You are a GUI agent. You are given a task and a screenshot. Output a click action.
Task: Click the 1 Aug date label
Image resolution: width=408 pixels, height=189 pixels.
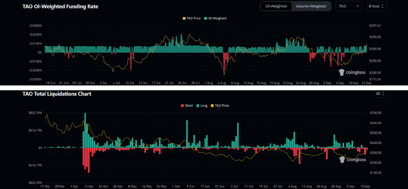[x=209, y=83]
